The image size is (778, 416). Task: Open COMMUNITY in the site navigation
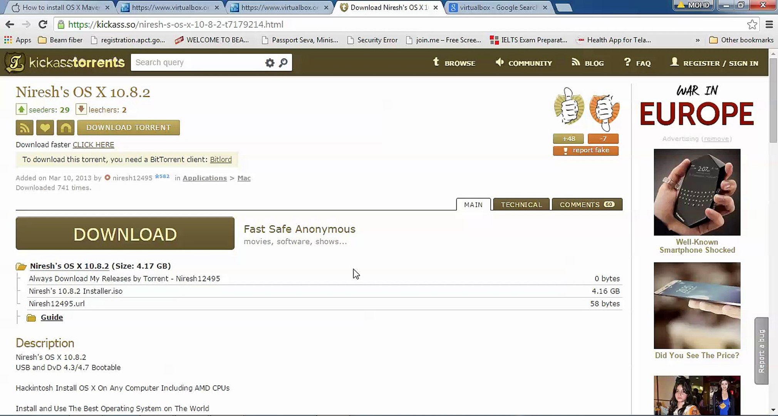523,63
